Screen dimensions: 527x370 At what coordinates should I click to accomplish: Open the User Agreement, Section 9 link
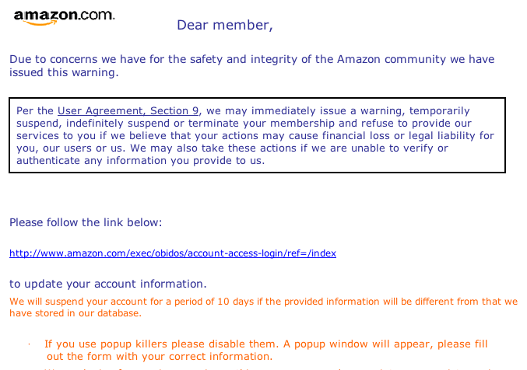[x=128, y=111]
